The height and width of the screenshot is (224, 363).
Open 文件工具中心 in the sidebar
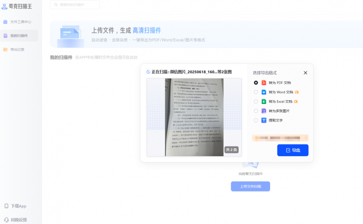coord(19,22)
